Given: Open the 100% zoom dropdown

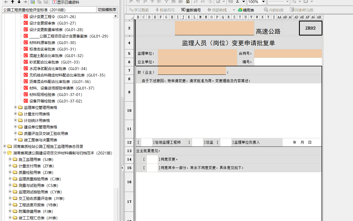Looking at the screenshot, I should pyautogui.click(x=263, y=2).
